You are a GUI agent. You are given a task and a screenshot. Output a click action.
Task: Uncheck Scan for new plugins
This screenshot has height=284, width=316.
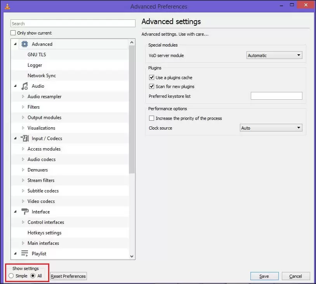coord(151,87)
